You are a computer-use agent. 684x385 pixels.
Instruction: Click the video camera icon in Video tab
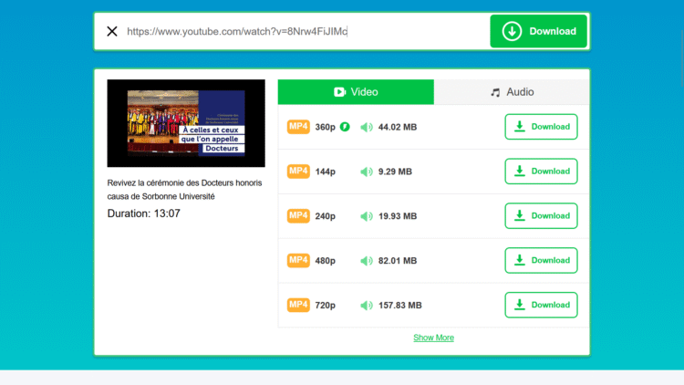[x=340, y=92]
